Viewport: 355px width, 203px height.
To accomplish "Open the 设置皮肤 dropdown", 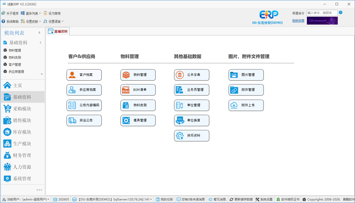I will (x=31, y=22).
